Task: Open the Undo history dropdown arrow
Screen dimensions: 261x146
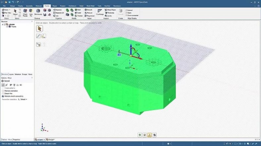Action: click(x=15, y=2)
